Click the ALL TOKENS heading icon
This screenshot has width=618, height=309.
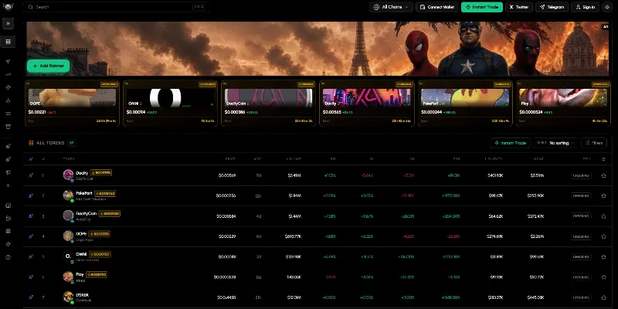point(31,143)
